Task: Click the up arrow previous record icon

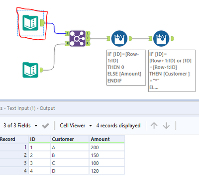Action: 154,126
